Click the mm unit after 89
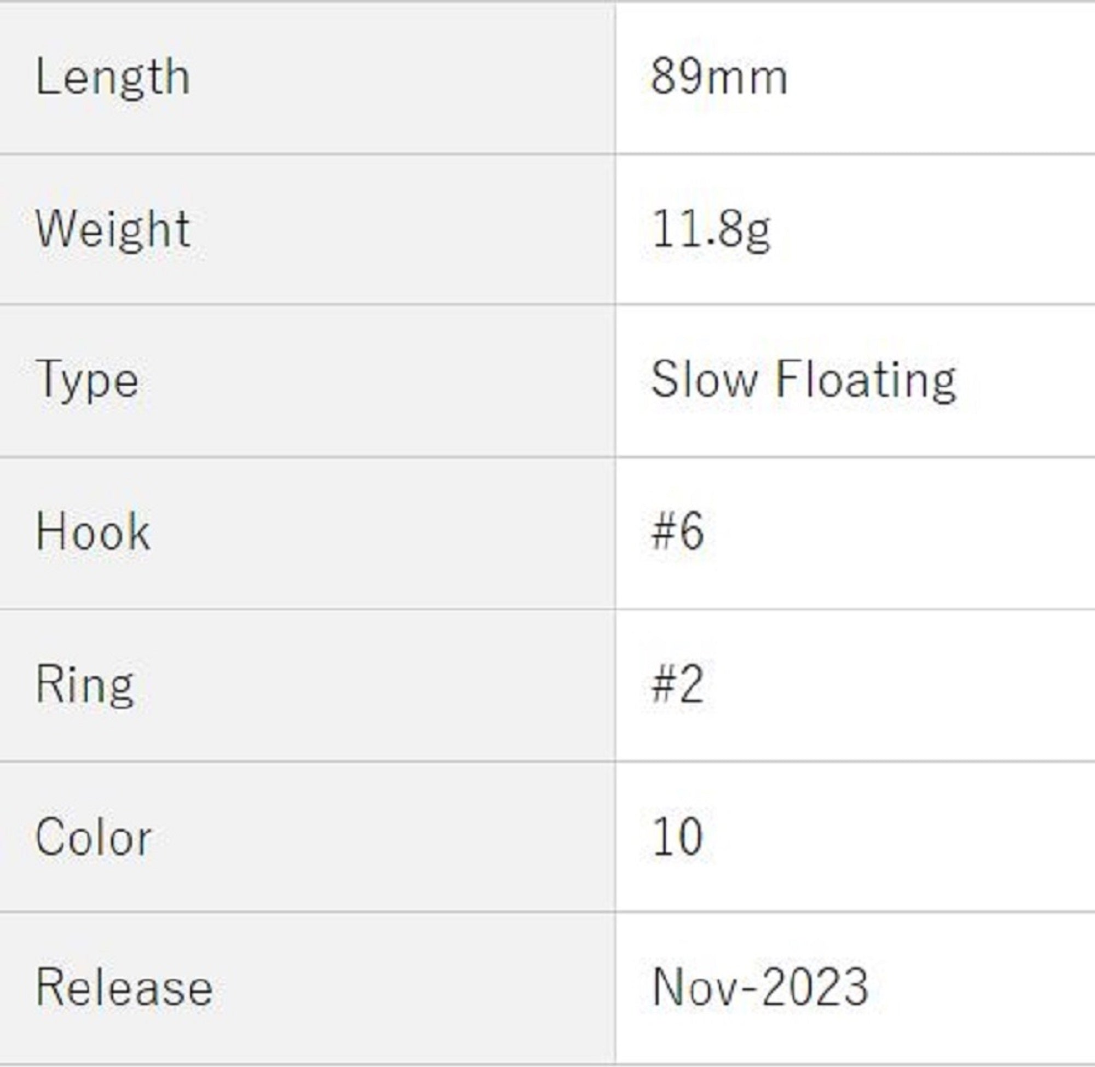 [746, 79]
